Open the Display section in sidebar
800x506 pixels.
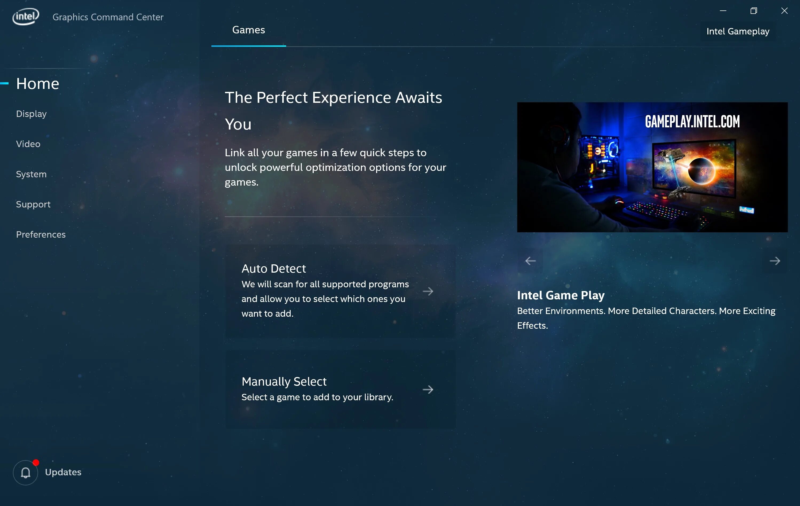tap(31, 114)
